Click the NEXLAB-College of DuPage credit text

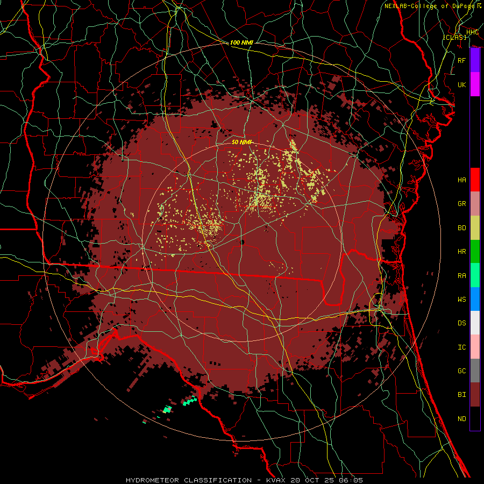point(430,6)
